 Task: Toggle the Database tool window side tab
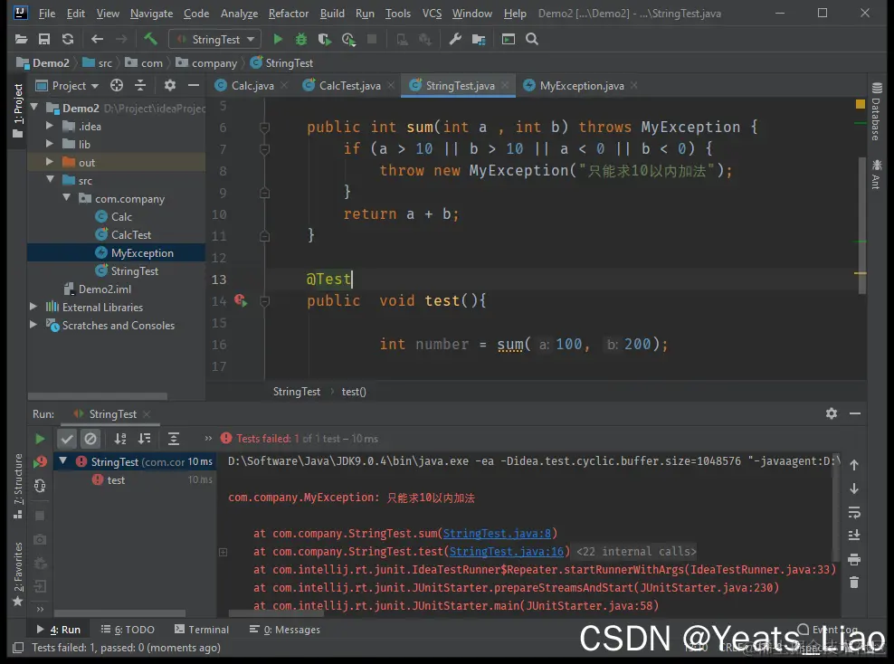pos(876,111)
